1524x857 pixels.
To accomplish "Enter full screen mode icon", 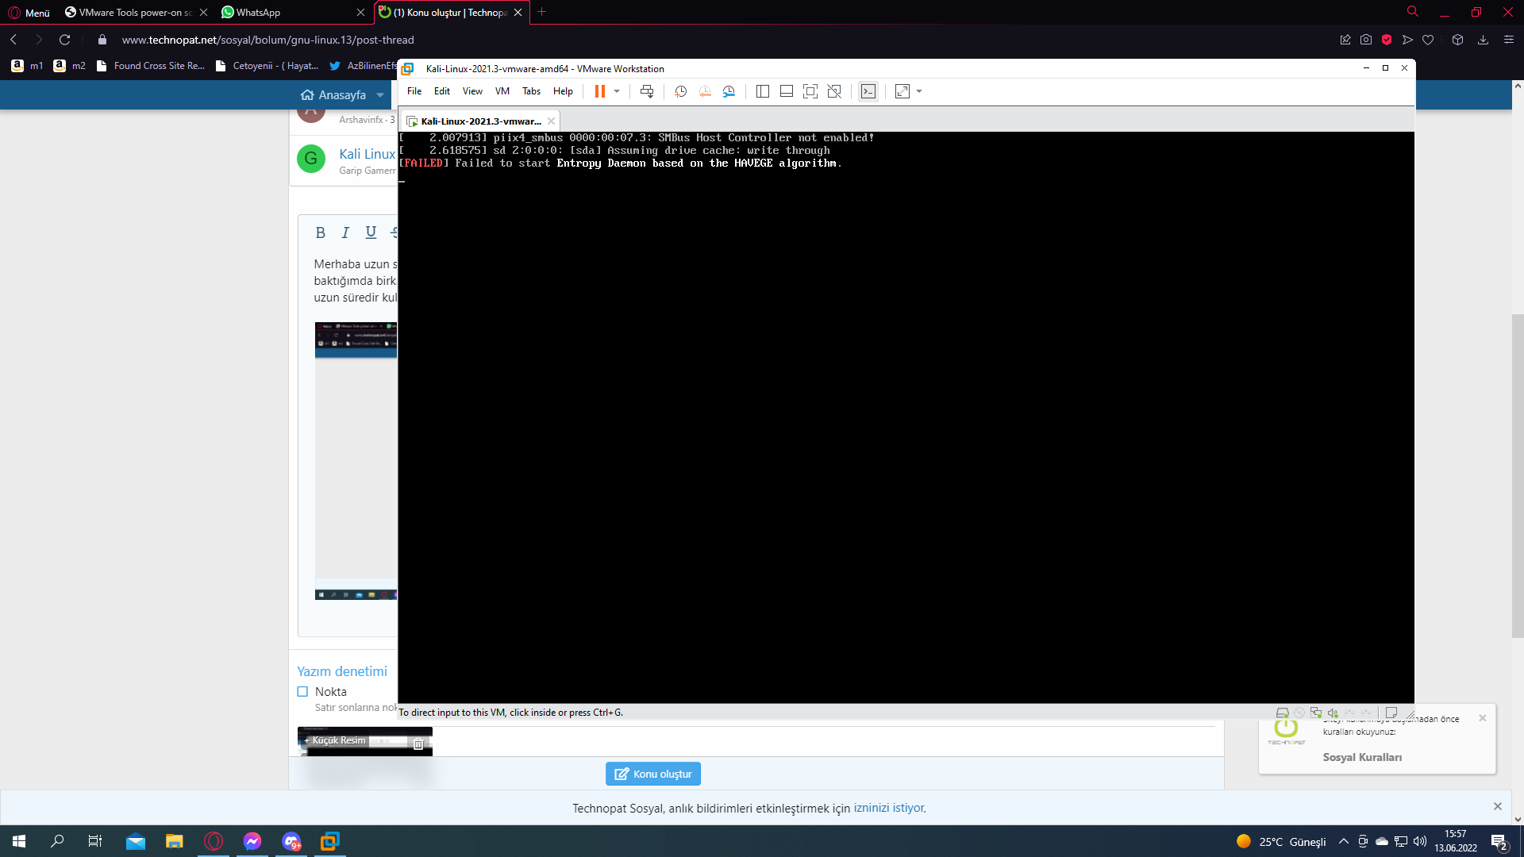I will pyautogui.click(x=810, y=92).
